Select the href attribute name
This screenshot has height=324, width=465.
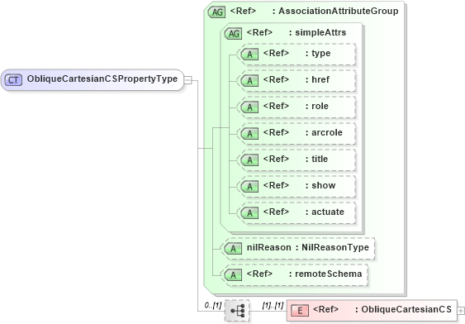click(x=320, y=79)
